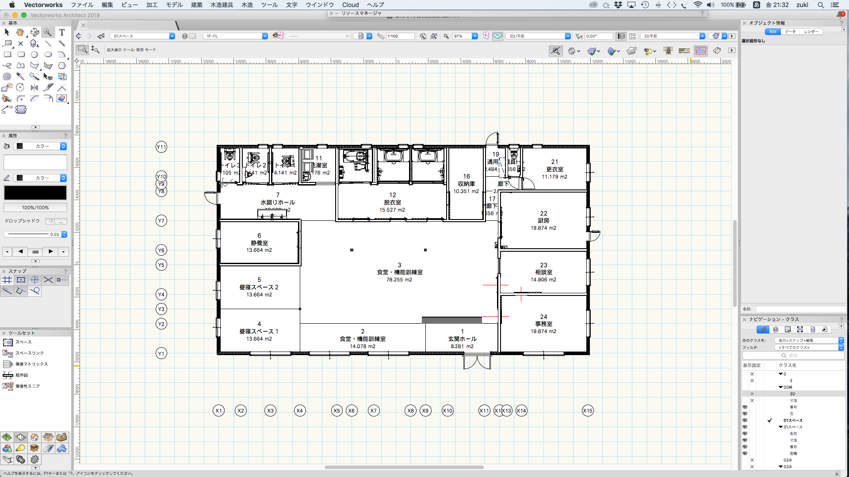This screenshot has height=477, width=849.
Task: Select the Locus point tool
Action: pos(20,43)
